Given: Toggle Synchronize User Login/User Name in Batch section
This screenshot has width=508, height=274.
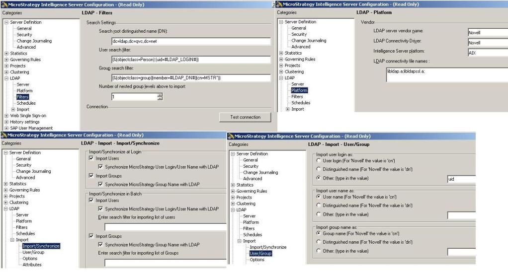Looking at the screenshot, I should click(100, 208).
